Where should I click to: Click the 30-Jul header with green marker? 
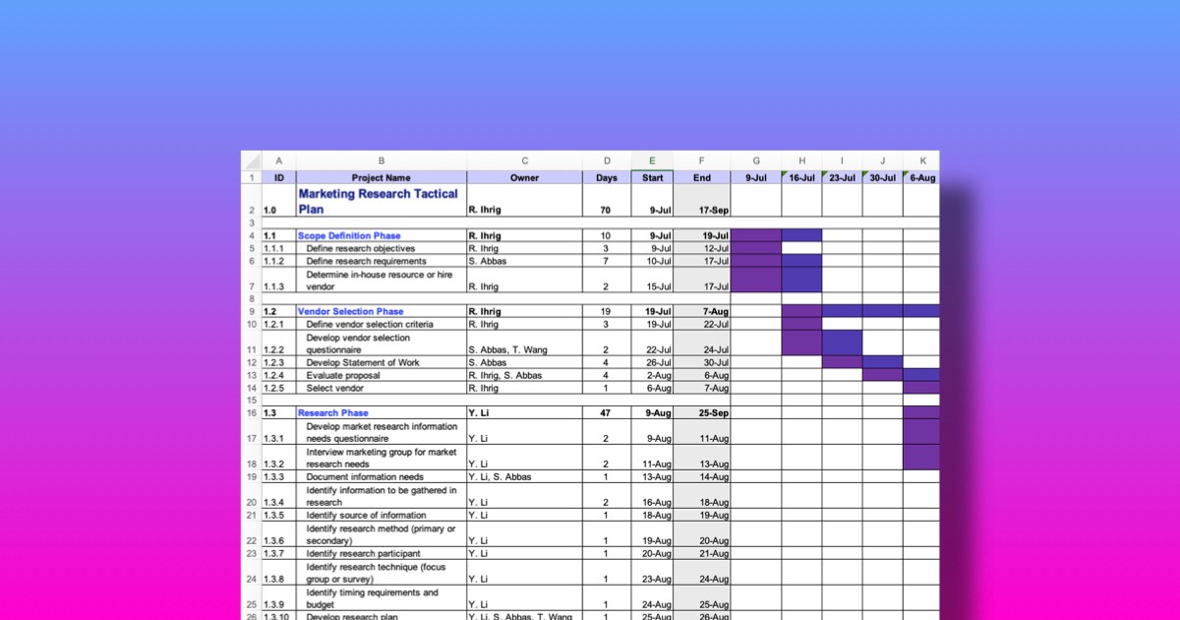882,178
